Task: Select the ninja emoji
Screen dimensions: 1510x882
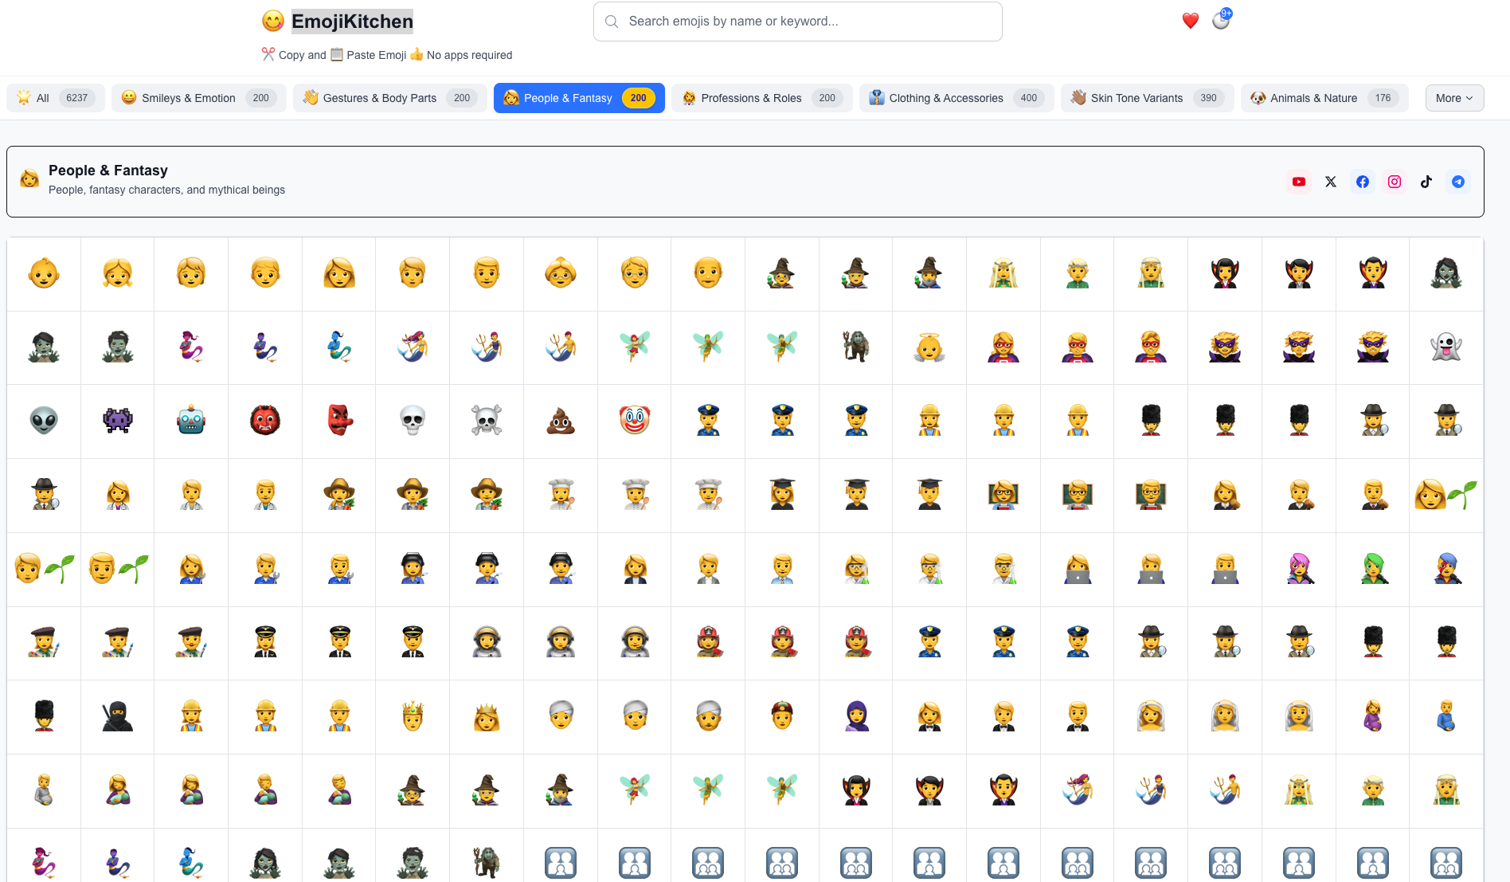Action: pyautogui.click(x=118, y=716)
